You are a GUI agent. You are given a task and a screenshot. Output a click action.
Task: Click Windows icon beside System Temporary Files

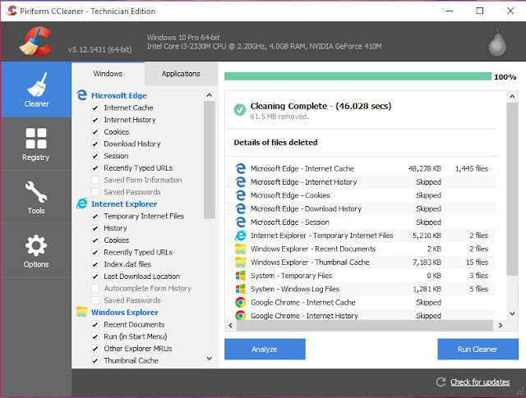240,276
